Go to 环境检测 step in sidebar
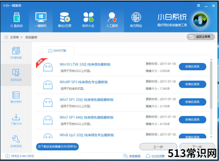 16,53
